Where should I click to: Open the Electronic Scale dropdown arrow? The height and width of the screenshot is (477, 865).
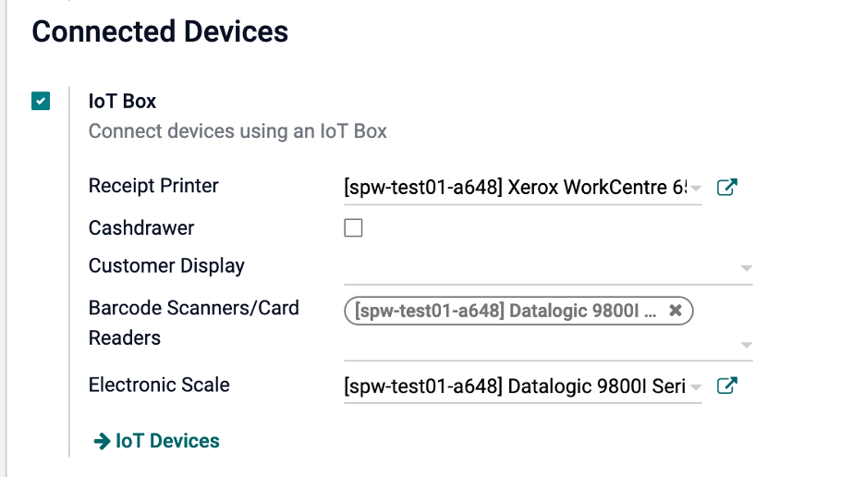[x=696, y=387]
